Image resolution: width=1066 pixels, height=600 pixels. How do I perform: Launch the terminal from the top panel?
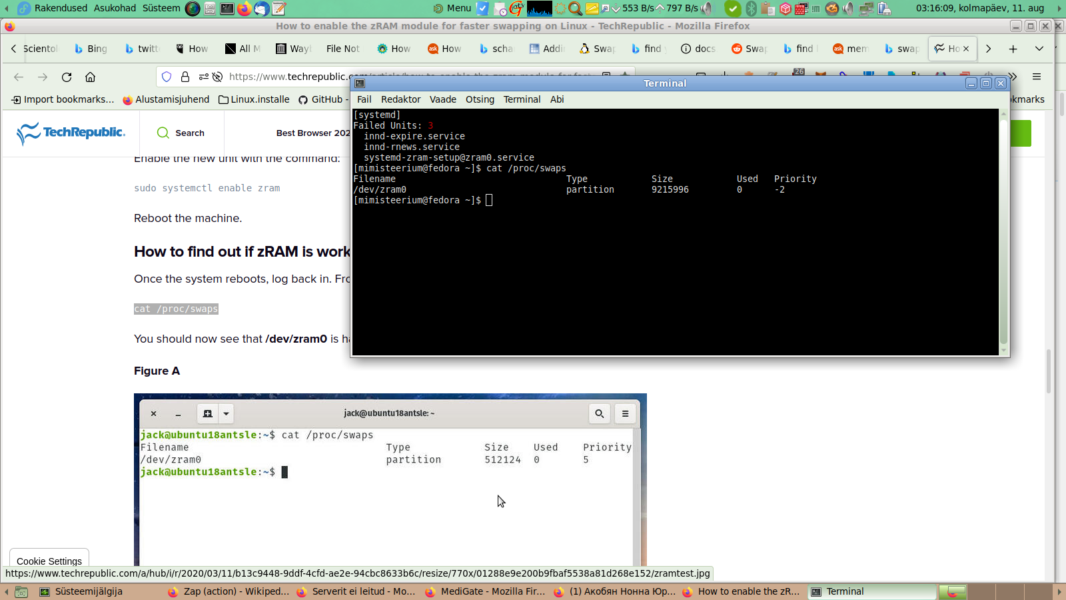tap(227, 9)
